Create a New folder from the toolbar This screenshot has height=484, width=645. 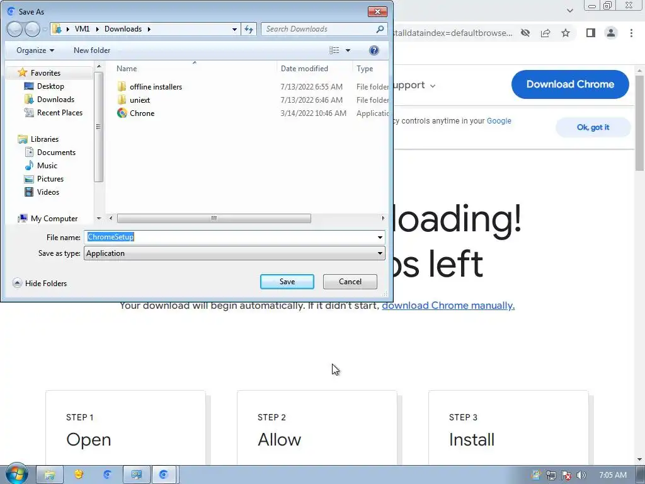pos(92,50)
